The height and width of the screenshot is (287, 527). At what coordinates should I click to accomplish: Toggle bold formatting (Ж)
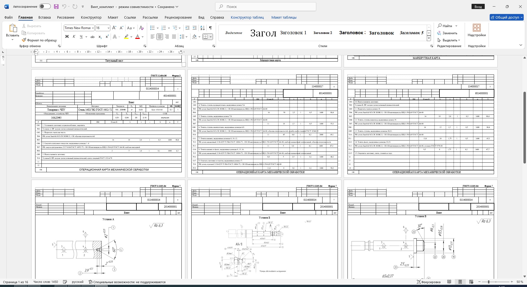(x=67, y=37)
